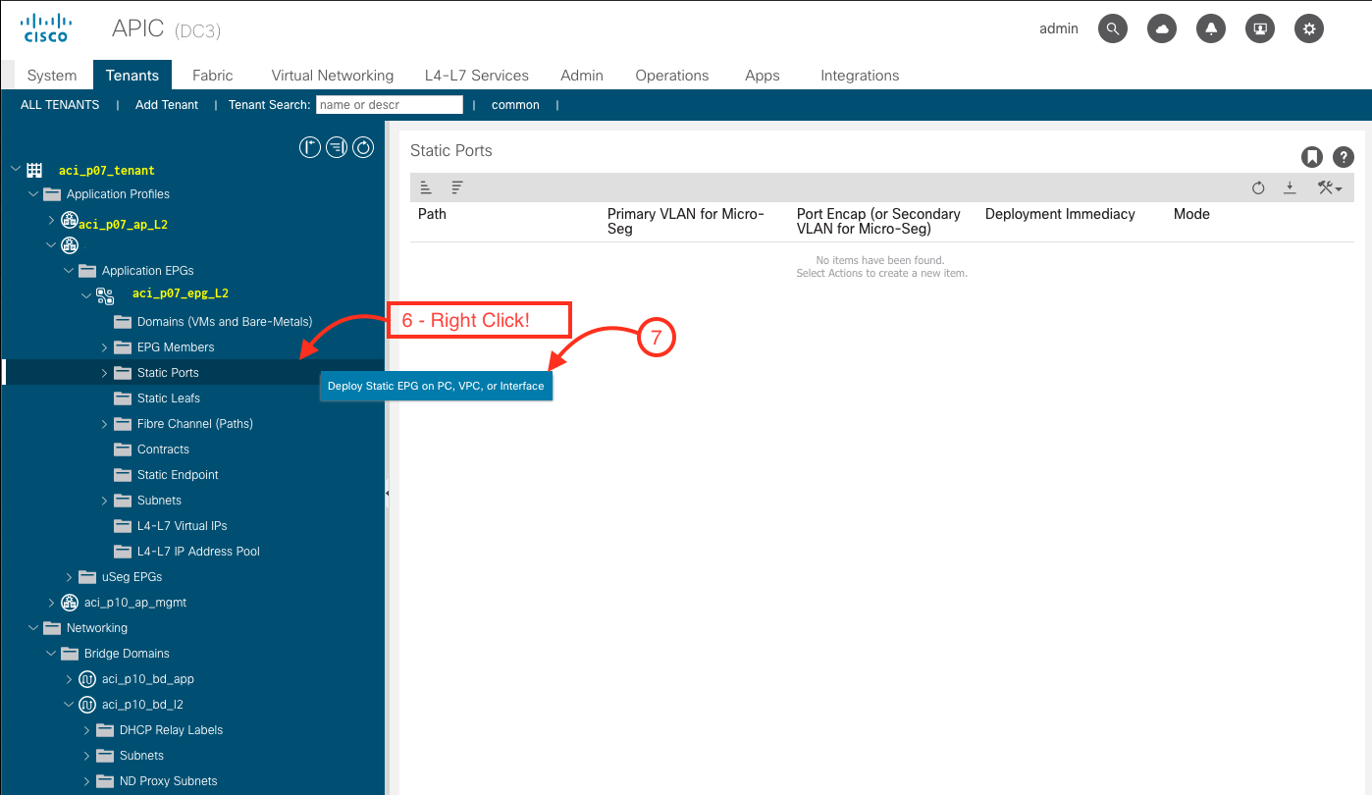Image resolution: width=1372 pixels, height=795 pixels.
Task: Open the notifications bell icon
Action: tap(1211, 29)
